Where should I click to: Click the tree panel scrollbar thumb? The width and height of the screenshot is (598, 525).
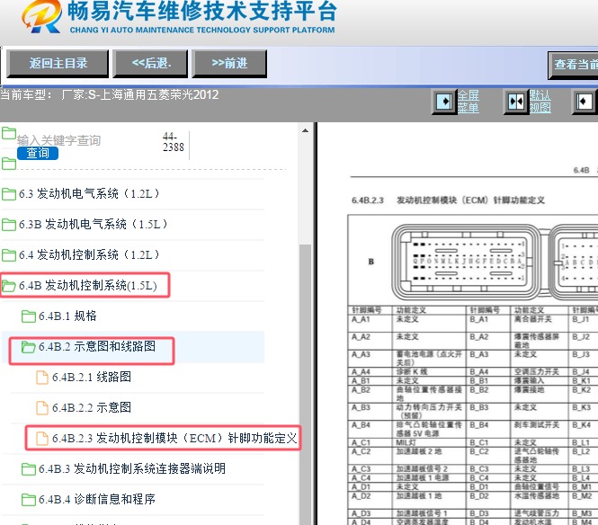[x=305, y=385]
